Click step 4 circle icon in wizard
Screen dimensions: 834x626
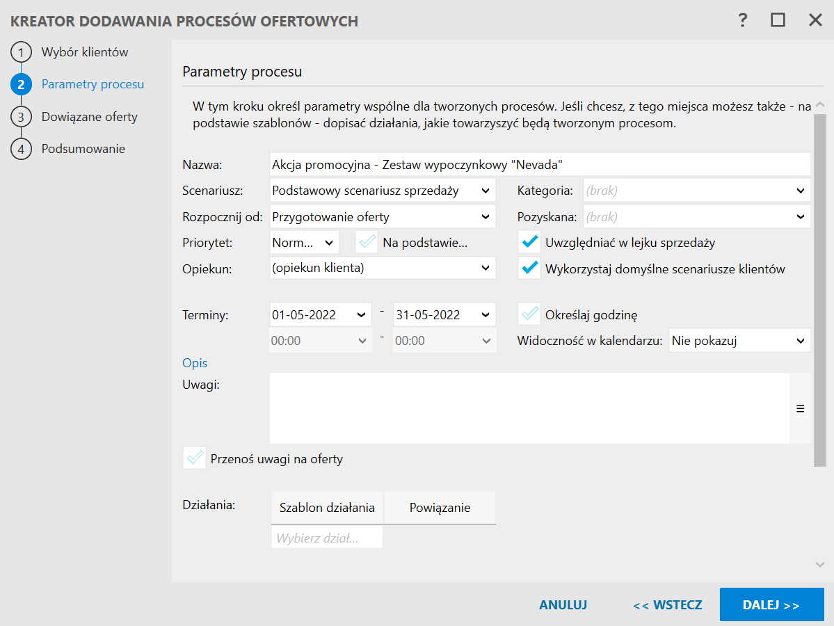pos(21,149)
